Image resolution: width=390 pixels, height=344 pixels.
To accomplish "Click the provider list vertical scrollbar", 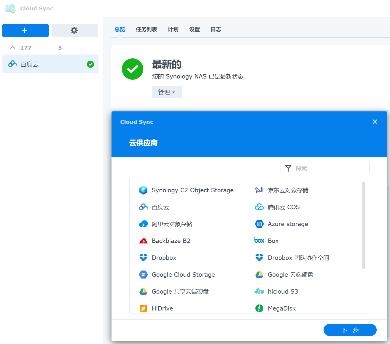I will pos(364,225).
